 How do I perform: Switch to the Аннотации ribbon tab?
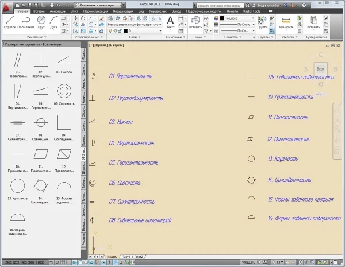tap(58, 11)
